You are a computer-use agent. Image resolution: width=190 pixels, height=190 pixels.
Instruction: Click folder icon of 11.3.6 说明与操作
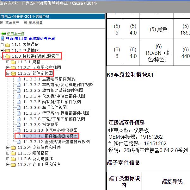coord(13,159)
